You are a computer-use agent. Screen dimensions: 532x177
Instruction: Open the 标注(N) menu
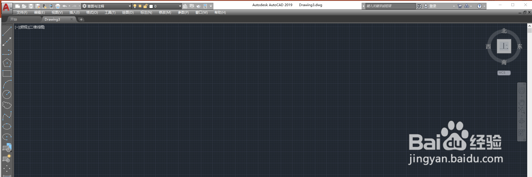[x=146, y=13]
